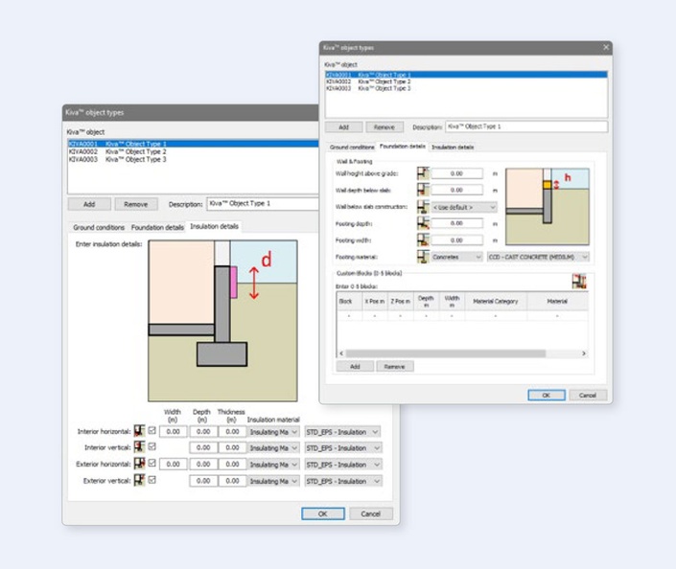Click the Exterior vertical Thickness input field
The width and height of the screenshot is (676, 569).
(x=232, y=480)
